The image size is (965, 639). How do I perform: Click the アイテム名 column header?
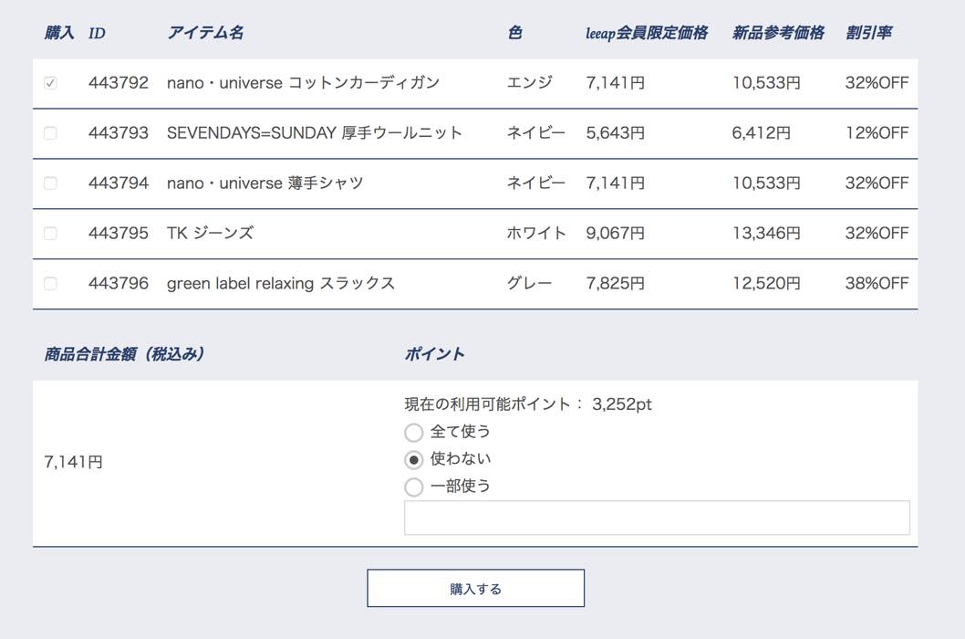(x=205, y=33)
